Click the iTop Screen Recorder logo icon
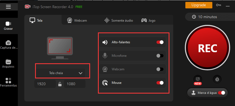The height and width of the screenshot is (106, 235). coord(27,7)
